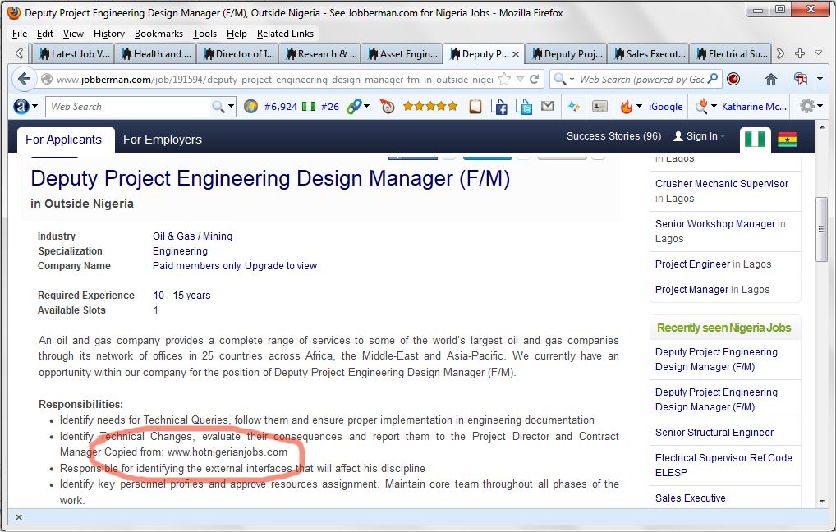Expand the PDF toolbar dropdown arrow
This screenshot has height=532, width=836.
[x=820, y=80]
